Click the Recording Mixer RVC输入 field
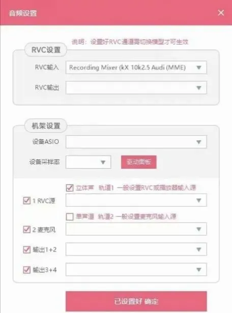Viewport: 232px width, 313px height. [136, 68]
